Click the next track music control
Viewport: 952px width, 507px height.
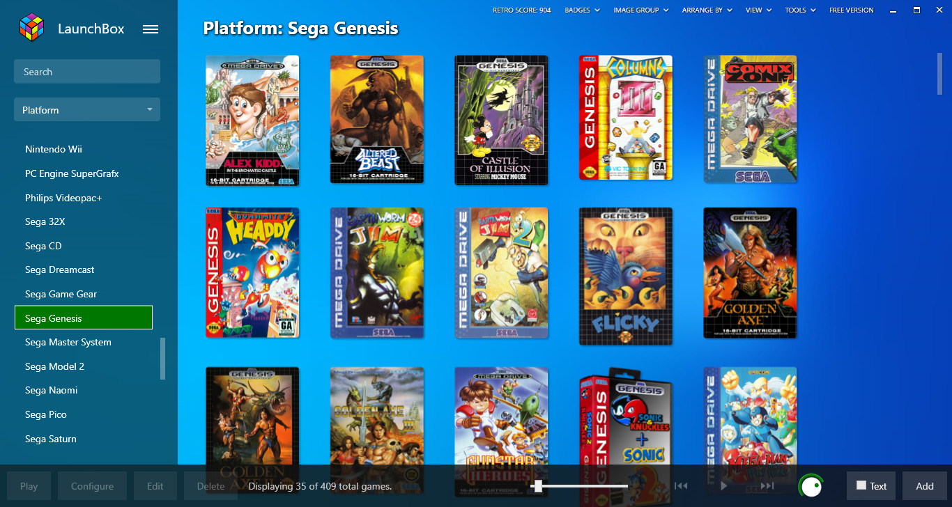tap(767, 486)
